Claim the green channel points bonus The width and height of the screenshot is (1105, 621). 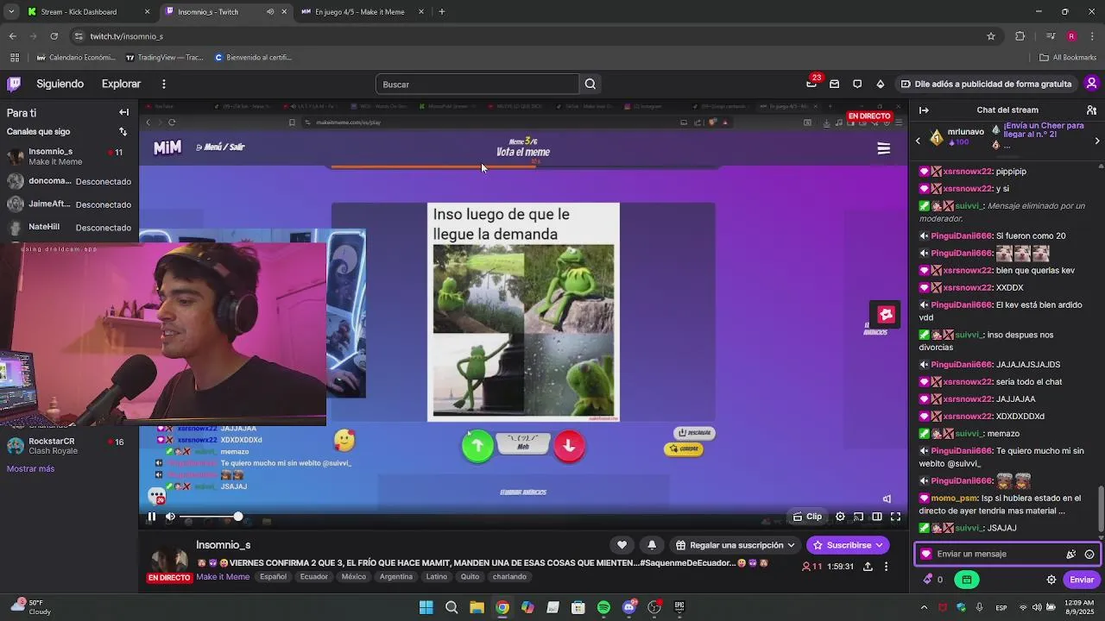tap(967, 580)
